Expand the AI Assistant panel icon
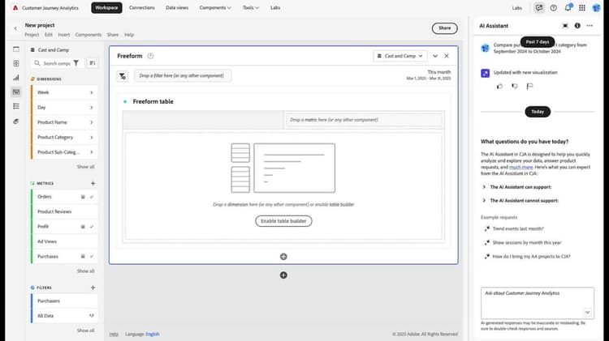Viewport: 609px width, 341px height. (565, 26)
